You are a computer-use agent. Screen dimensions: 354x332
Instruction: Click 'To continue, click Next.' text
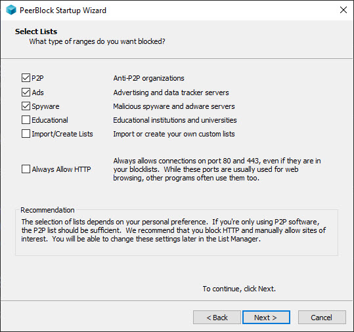point(239,289)
